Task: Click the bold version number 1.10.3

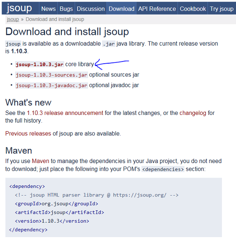Action: pyautogui.click(x=19, y=51)
